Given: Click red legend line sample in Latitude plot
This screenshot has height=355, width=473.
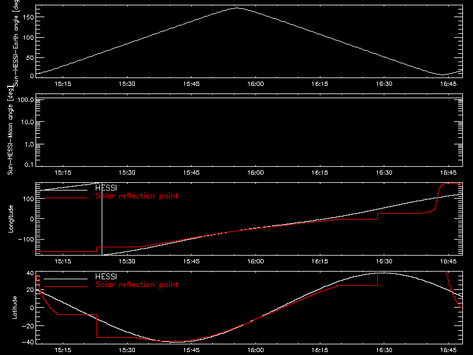Looking at the screenshot, I should (66, 287).
